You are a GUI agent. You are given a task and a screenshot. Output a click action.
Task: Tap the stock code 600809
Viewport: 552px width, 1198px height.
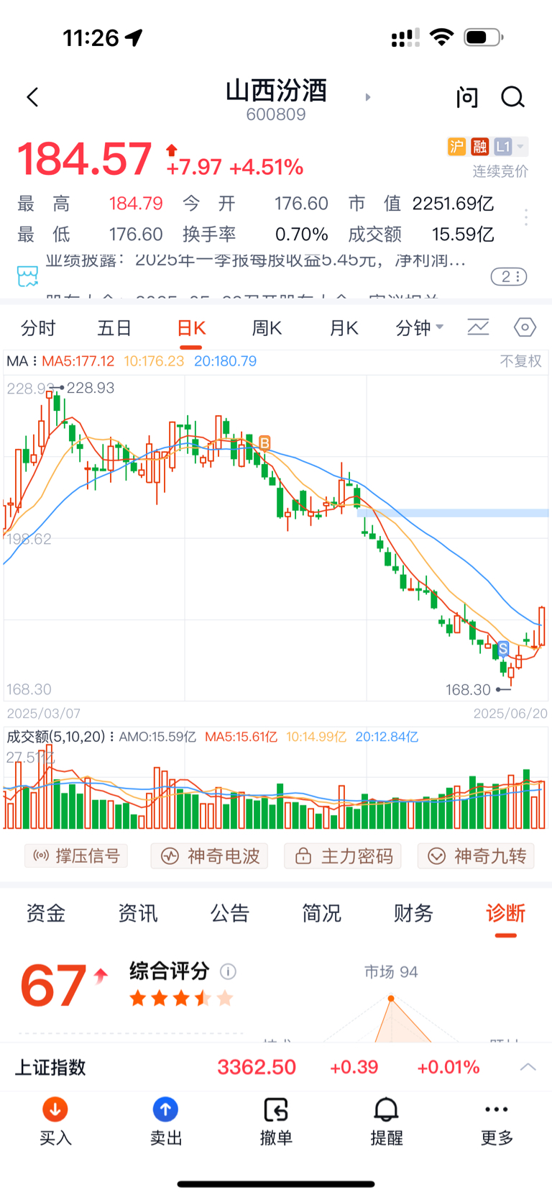click(x=276, y=114)
